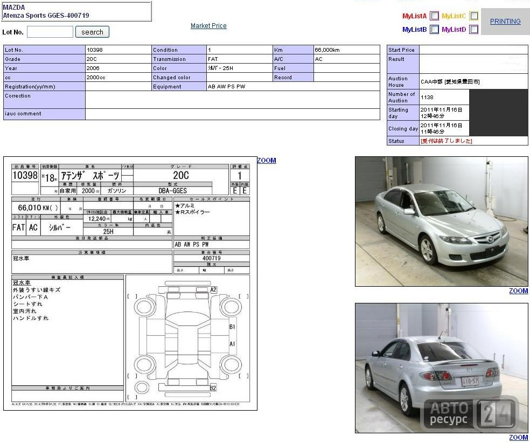Screen dimensions: 530x443
Task: Select the transmission value FAT
Action: pos(213,59)
